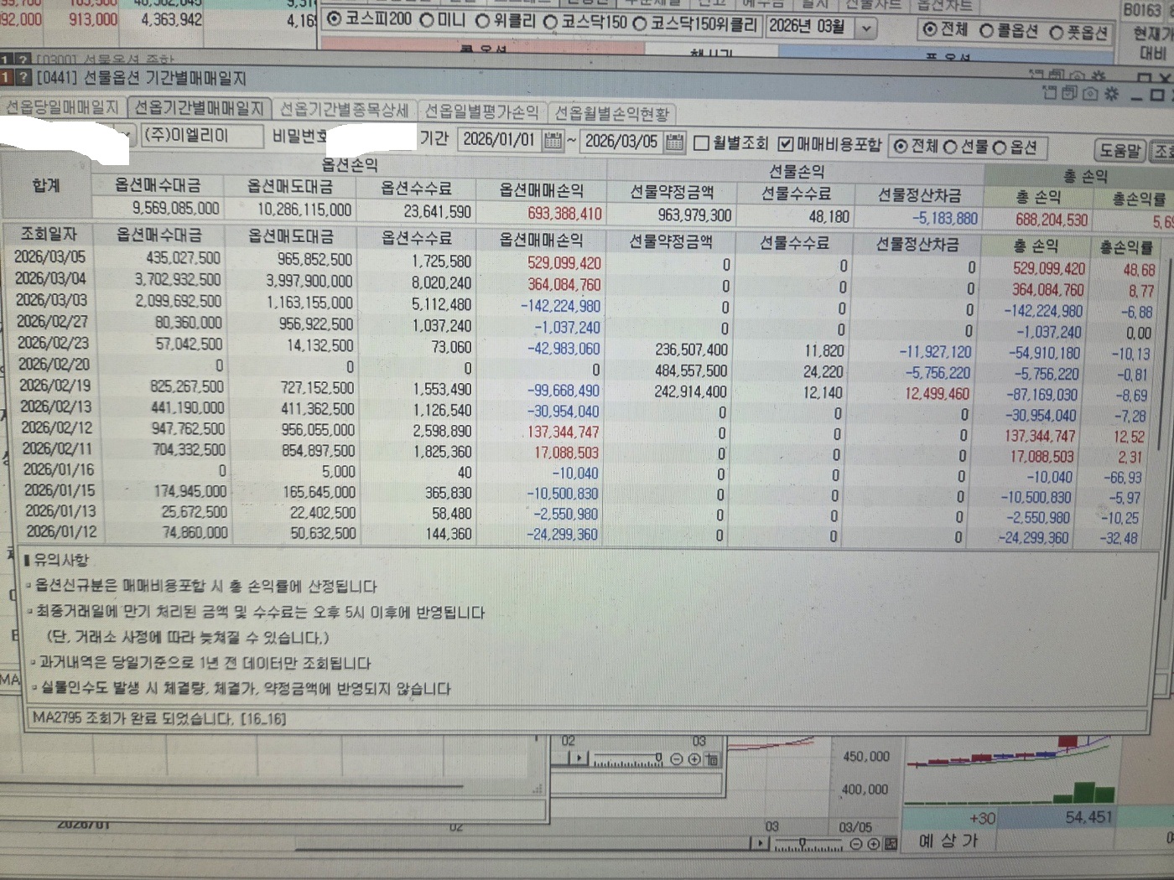Select the 옵션 radio button beside 선물

click(1000, 148)
